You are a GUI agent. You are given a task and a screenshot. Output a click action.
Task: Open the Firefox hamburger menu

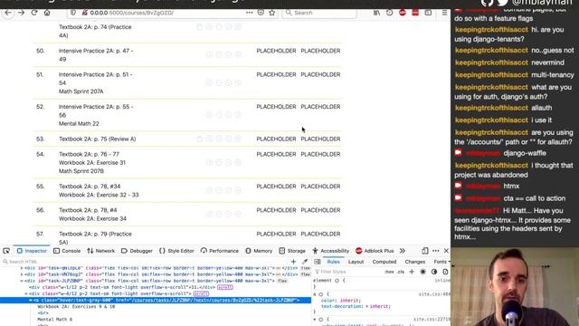pyautogui.click(x=444, y=13)
